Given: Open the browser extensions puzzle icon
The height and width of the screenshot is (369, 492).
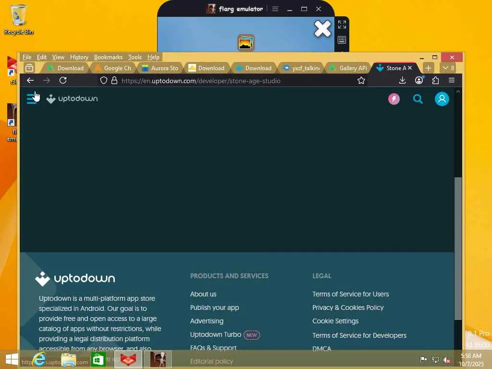Looking at the screenshot, I should coord(435,81).
